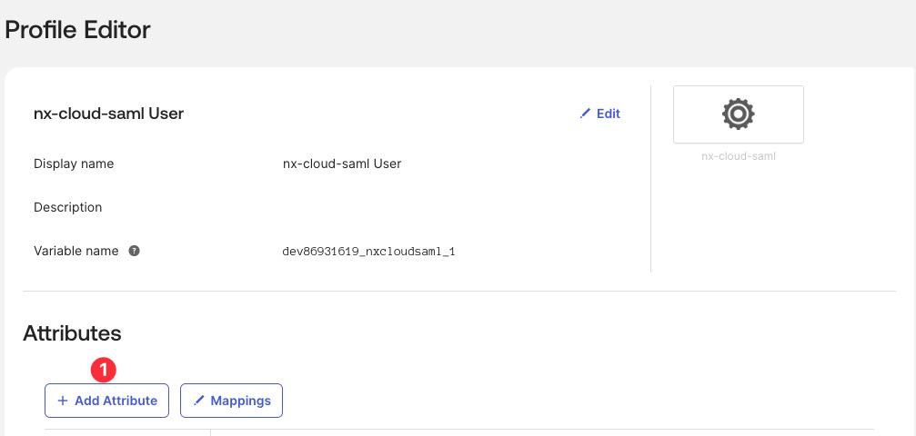Click the Attributes section heading
This screenshot has height=436, width=916.
coord(72,332)
